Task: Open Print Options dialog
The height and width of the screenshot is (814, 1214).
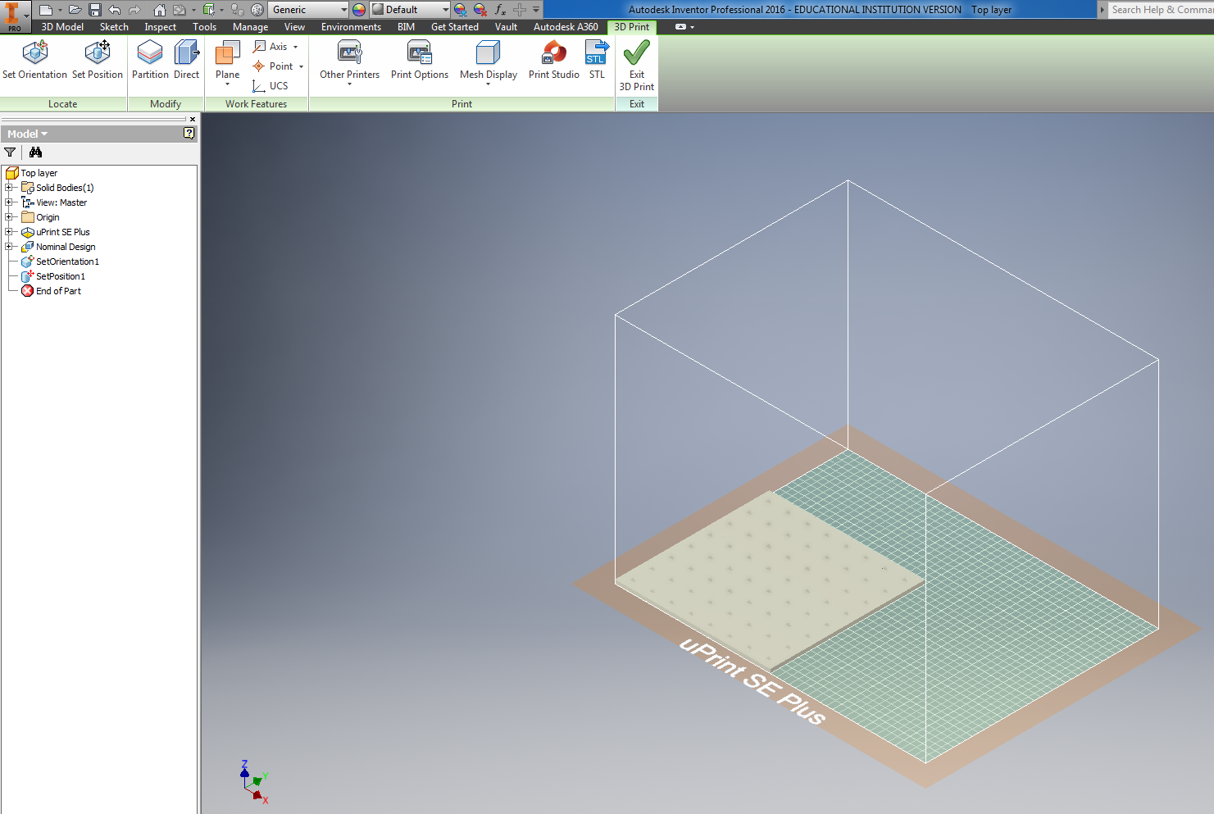Action: (420, 60)
